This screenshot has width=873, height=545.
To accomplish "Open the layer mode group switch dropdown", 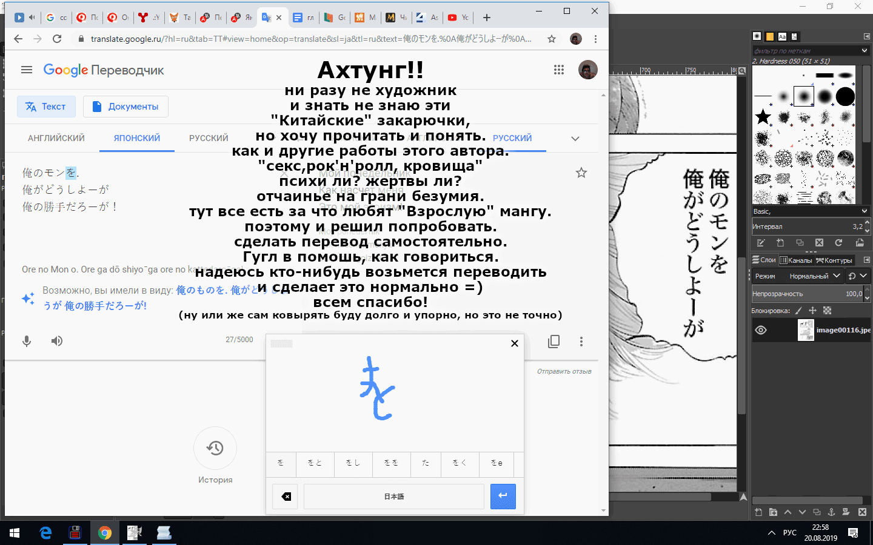I will pyautogui.click(x=857, y=276).
